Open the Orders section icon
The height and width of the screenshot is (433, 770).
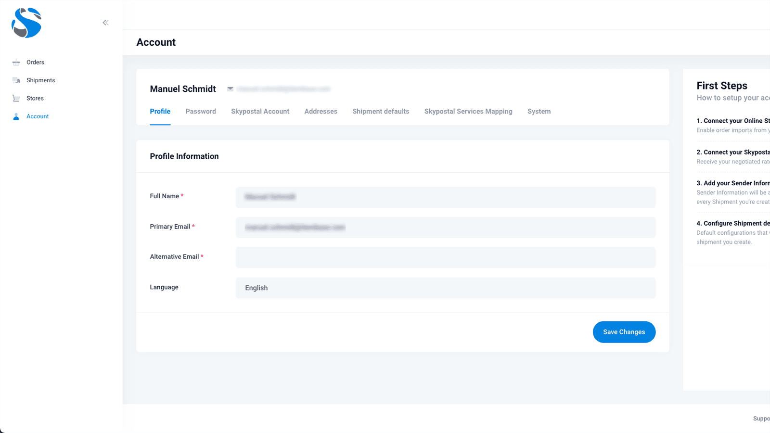click(16, 62)
